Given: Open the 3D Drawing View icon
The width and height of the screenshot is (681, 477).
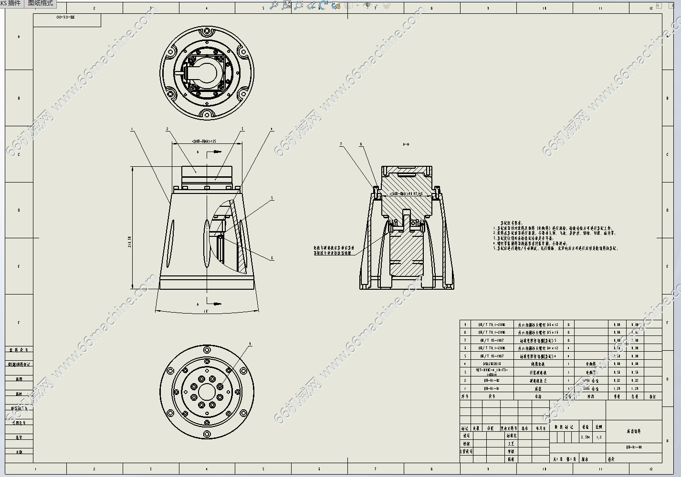Looking at the screenshot, I should point(336,5).
